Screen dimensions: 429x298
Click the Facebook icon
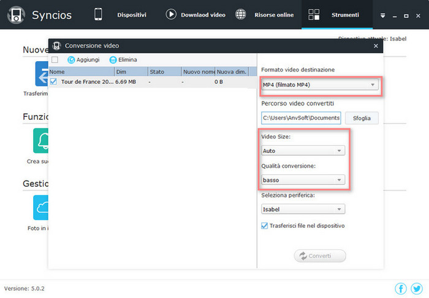point(401,288)
